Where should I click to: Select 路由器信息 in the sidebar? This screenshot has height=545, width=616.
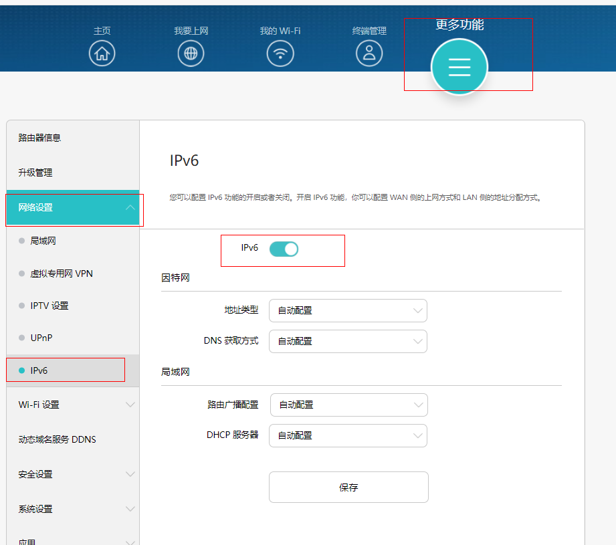pos(40,137)
